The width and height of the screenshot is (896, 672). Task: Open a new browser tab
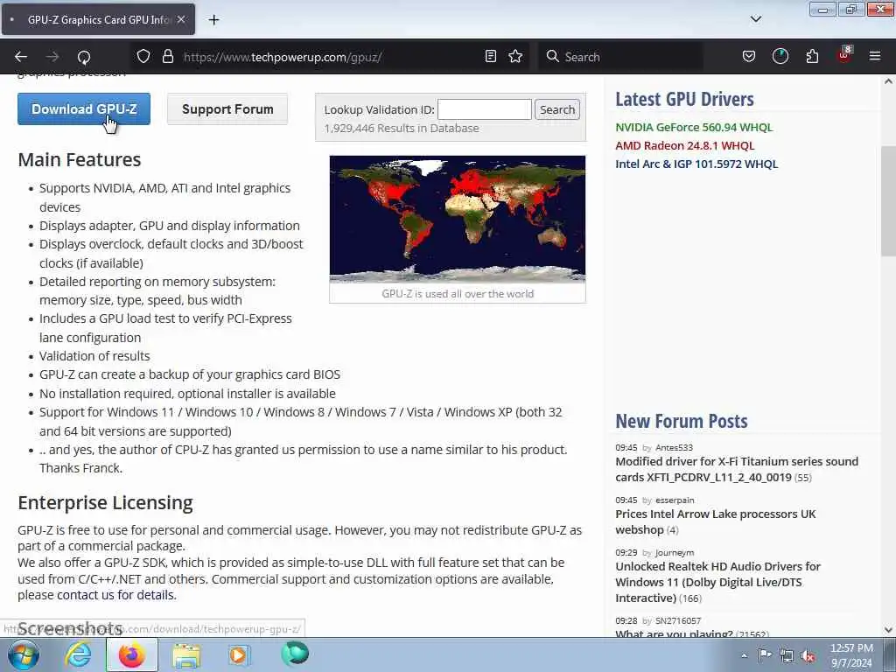[213, 19]
